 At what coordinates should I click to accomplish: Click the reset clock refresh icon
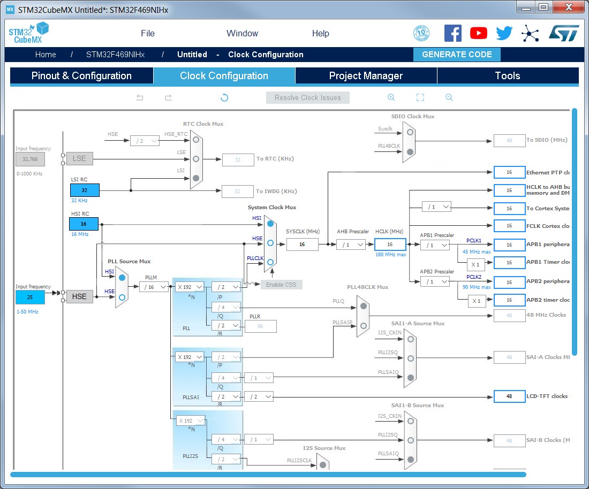click(x=224, y=97)
